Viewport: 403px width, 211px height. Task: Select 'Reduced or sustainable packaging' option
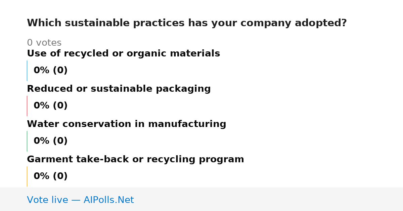[119, 89]
